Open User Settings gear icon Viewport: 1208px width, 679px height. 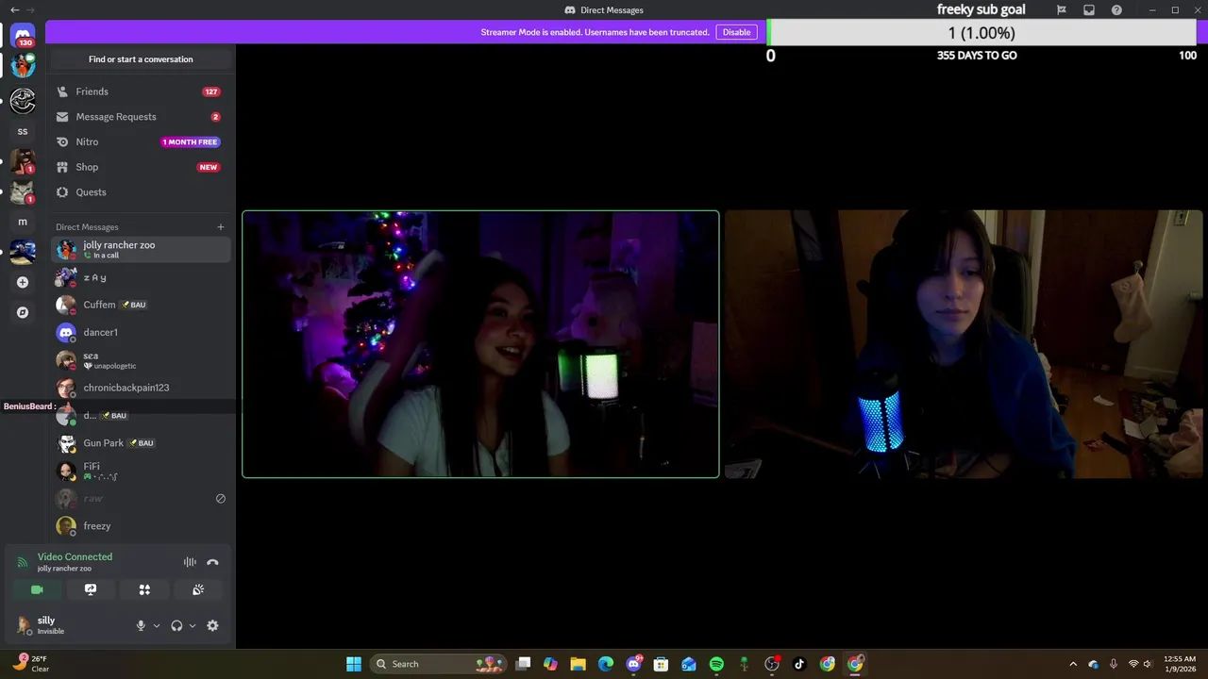(212, 625)
